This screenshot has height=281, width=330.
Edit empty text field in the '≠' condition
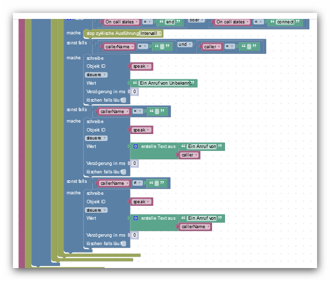157,183
